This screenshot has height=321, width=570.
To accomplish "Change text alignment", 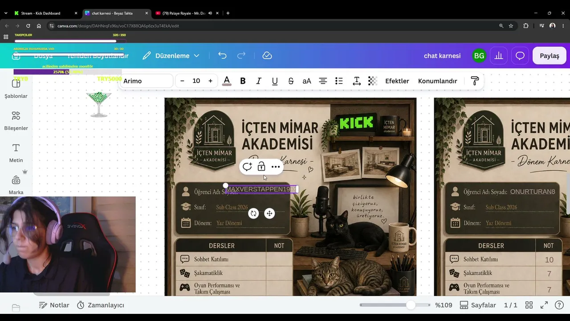I will point(323,81).
